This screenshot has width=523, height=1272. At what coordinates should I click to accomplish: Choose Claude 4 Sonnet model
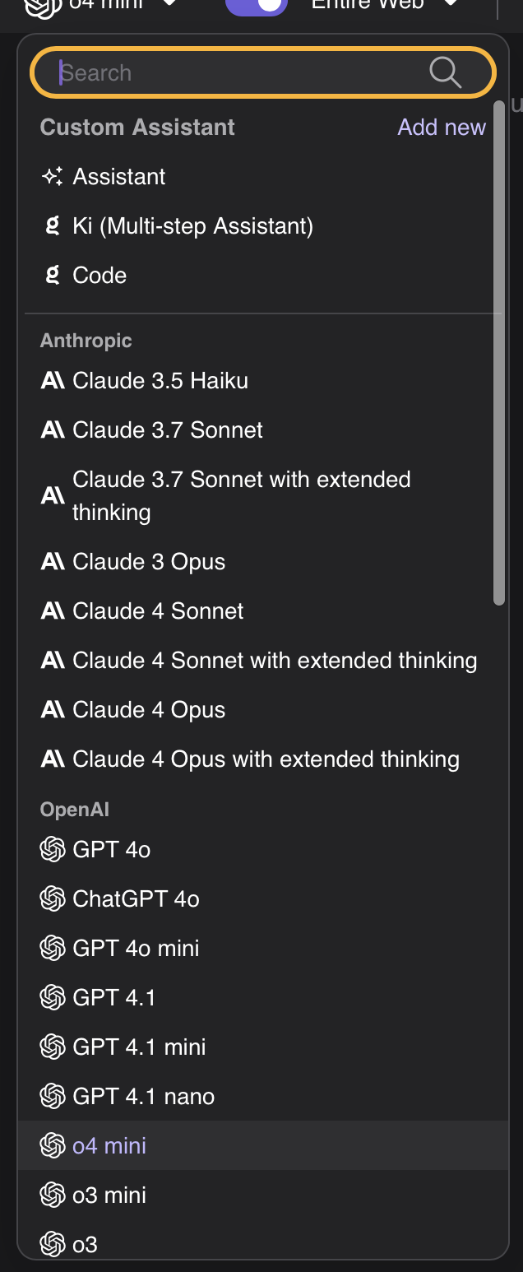click(158, 610)
